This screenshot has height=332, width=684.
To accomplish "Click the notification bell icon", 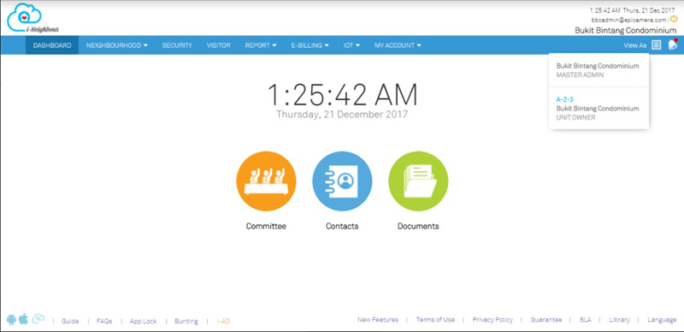I will click(x=673, y=44).
